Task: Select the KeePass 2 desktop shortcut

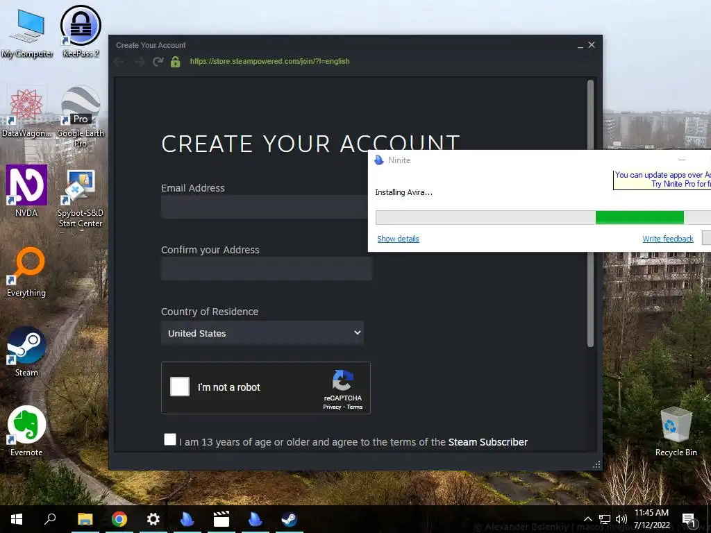Action: 81,32
